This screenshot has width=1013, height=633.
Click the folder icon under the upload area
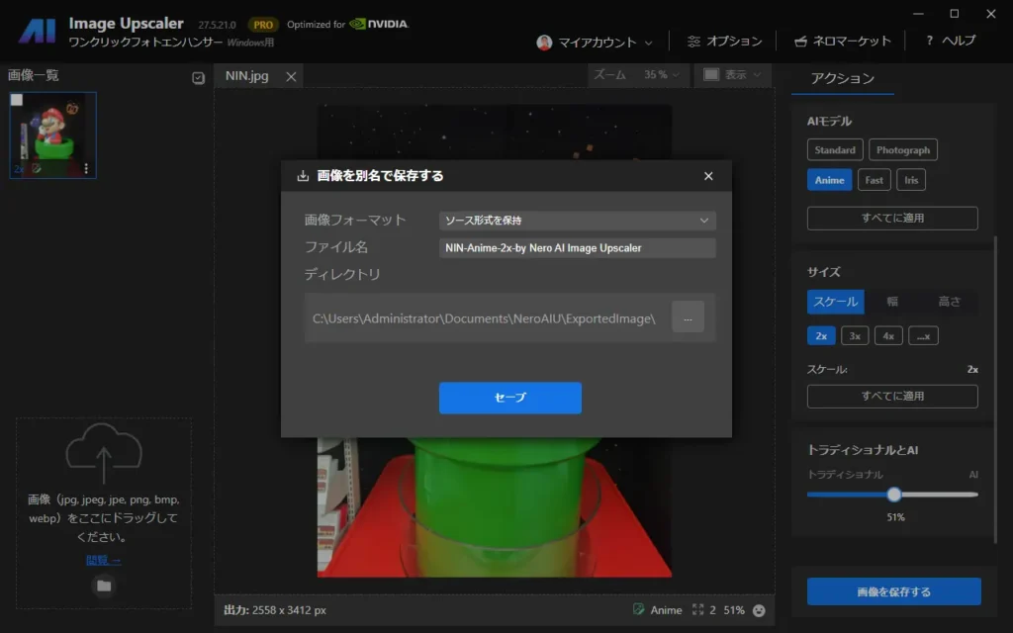point(104,586)
